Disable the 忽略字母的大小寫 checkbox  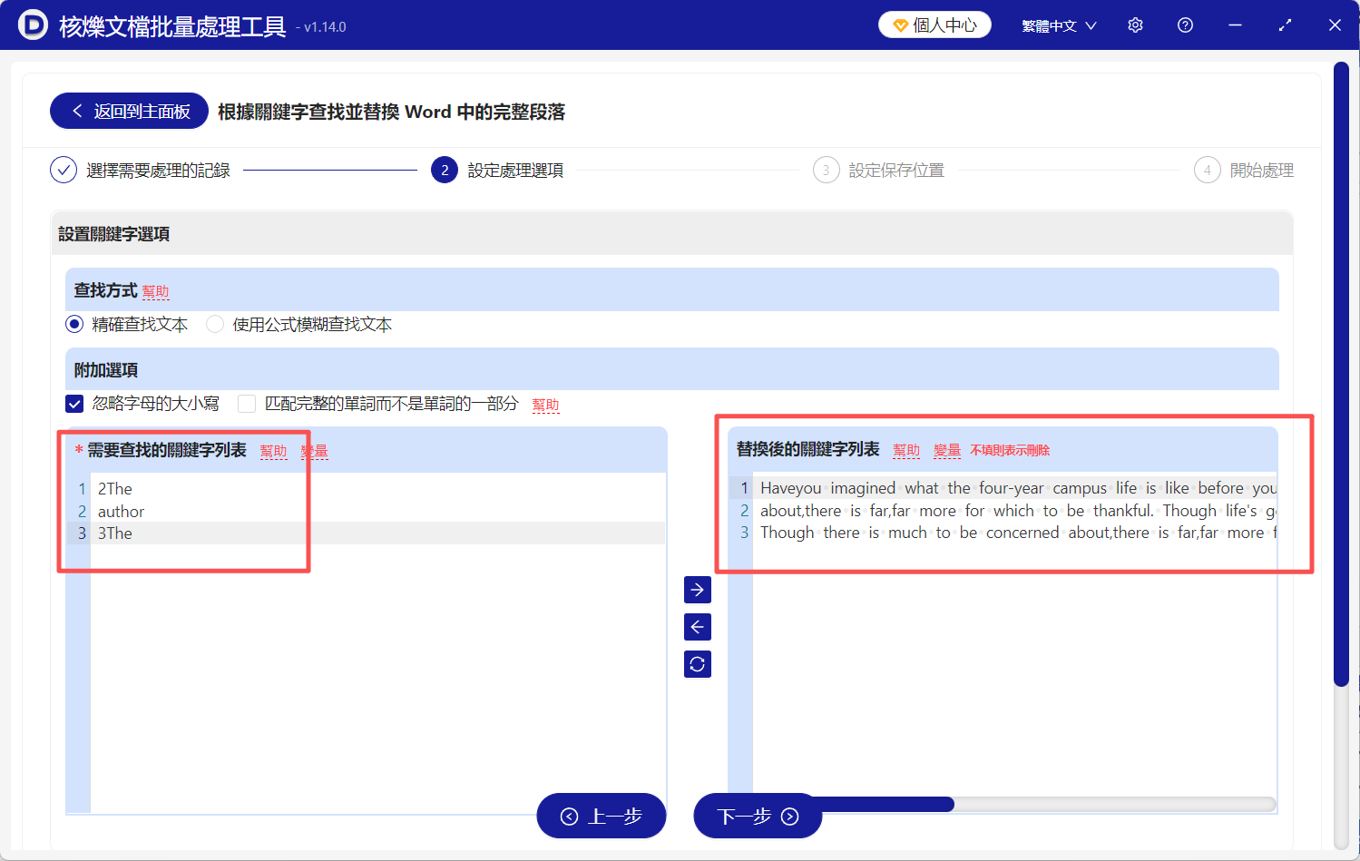(x=74, y=403)
